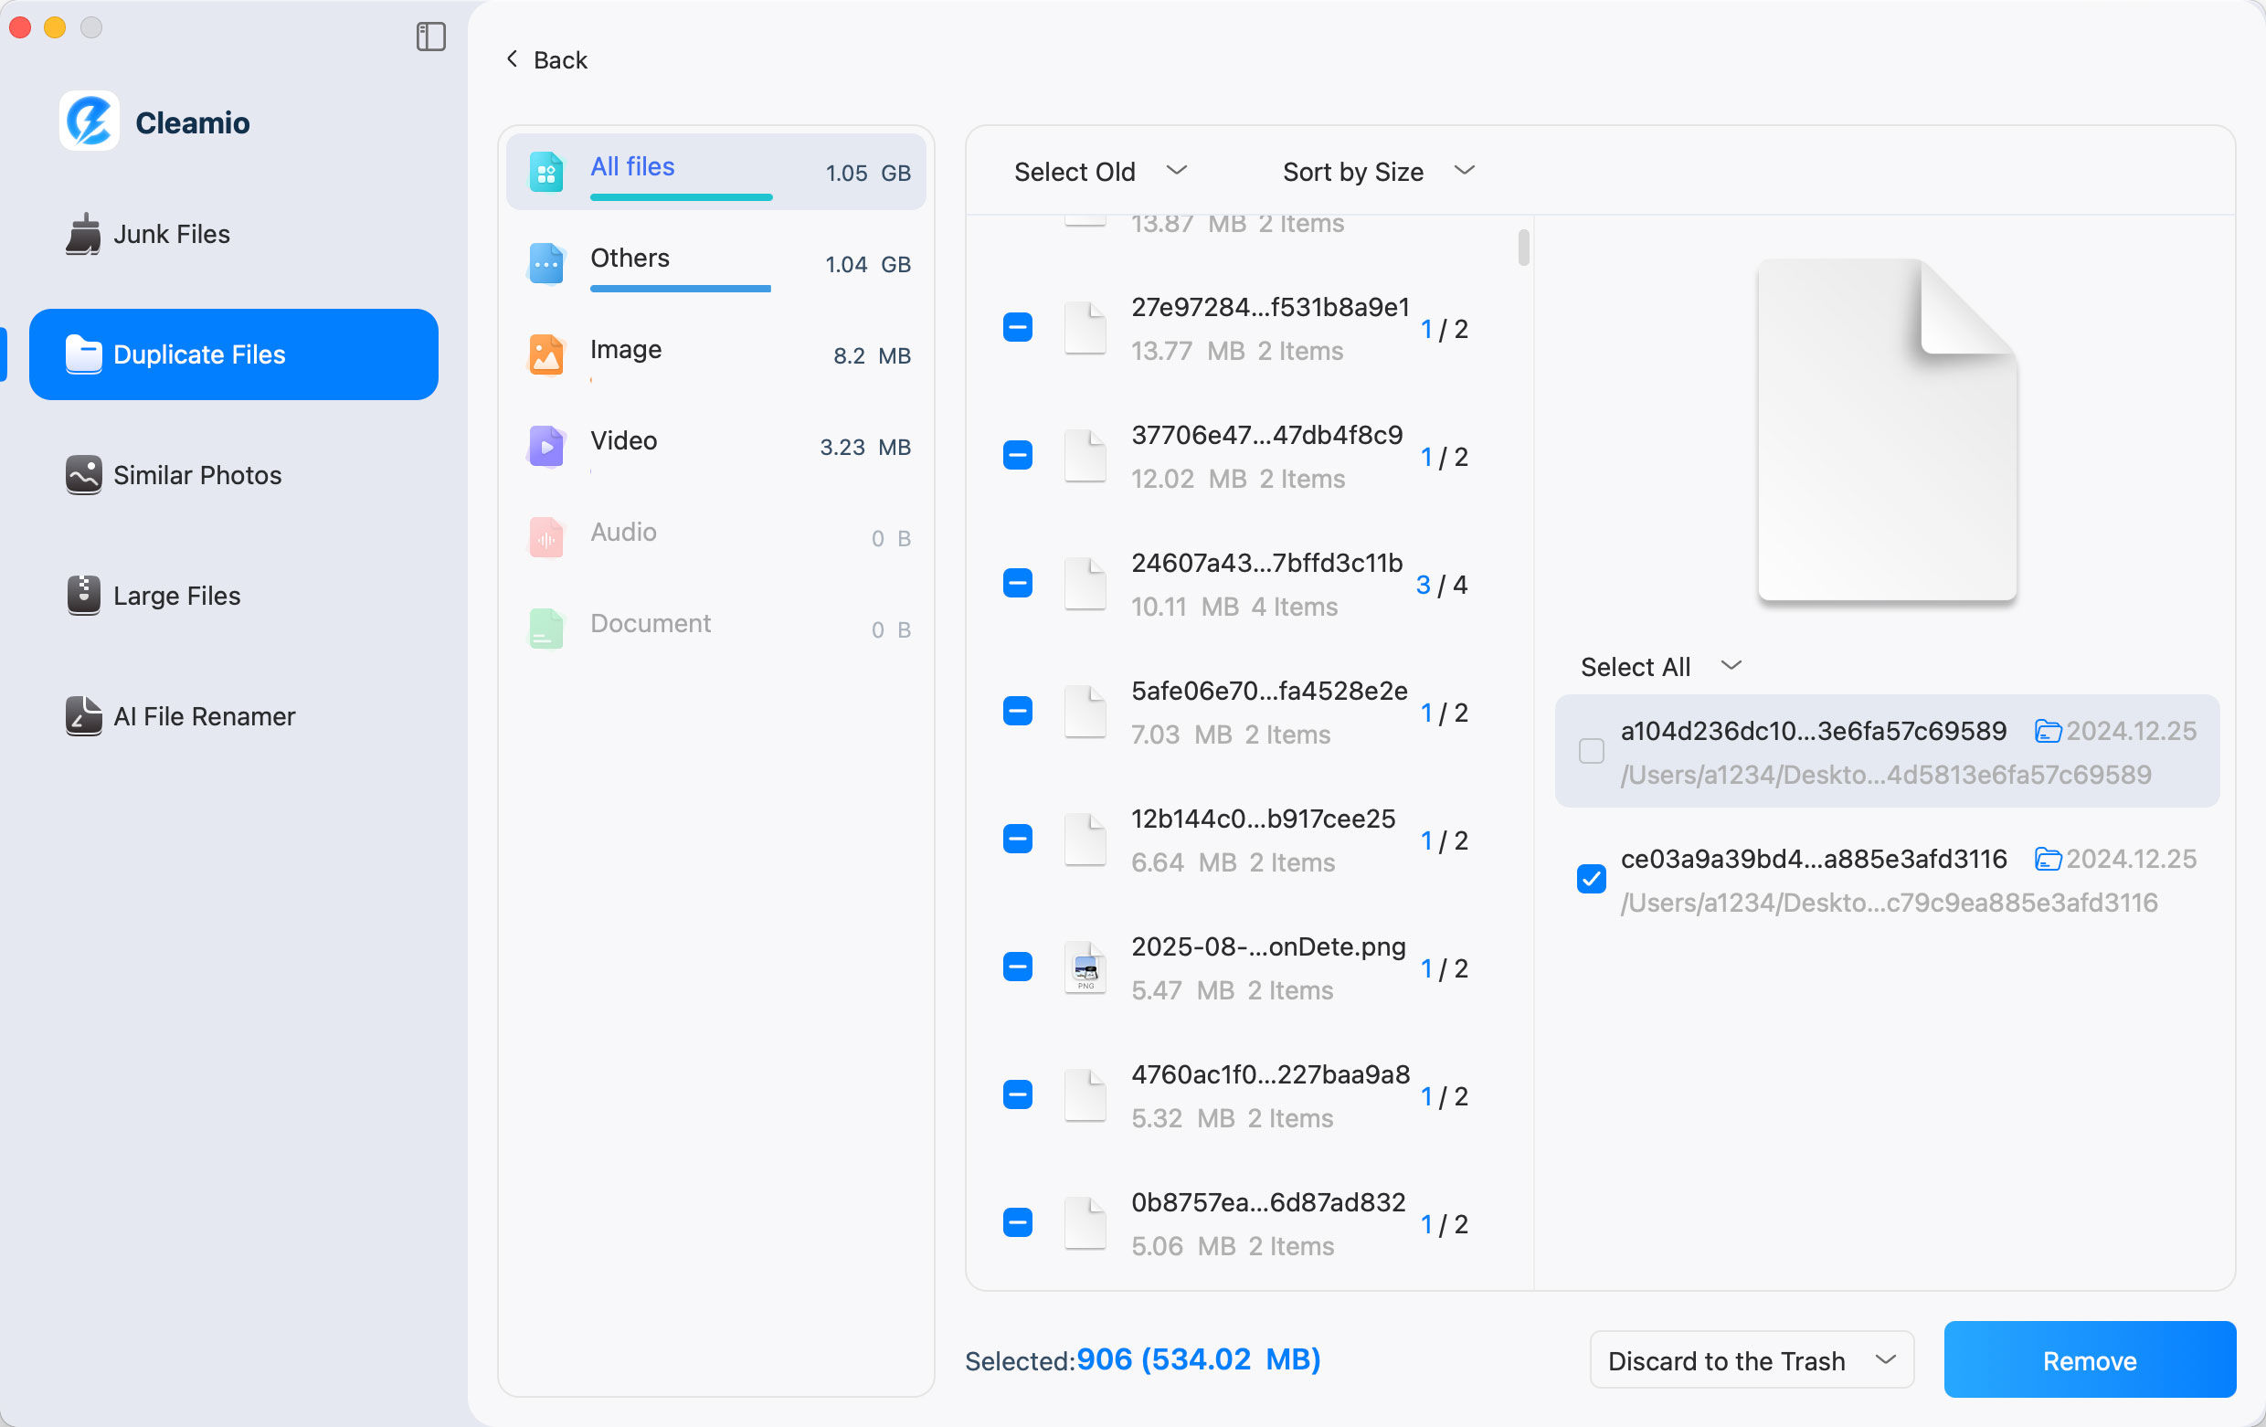This screenshot has width=2266, height=1427.
Task: Check the a104d236dc10 duplicate file
Action: point(1591,752)
